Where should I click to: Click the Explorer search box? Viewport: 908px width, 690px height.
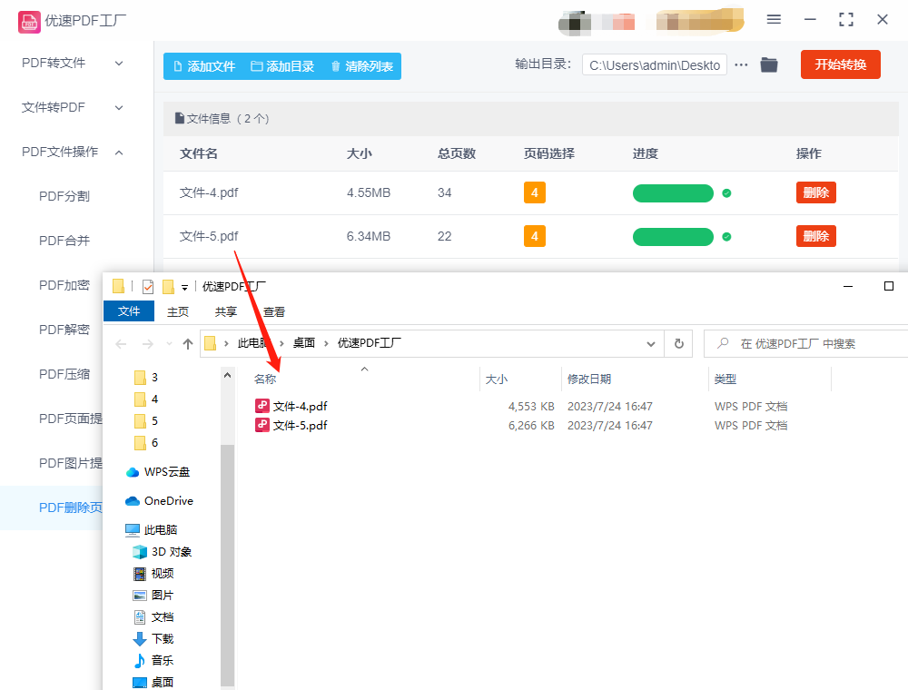click(806, 344)
